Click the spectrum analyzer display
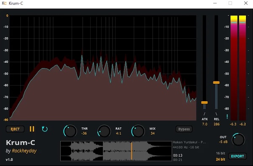253x166 pixels. 103,68
